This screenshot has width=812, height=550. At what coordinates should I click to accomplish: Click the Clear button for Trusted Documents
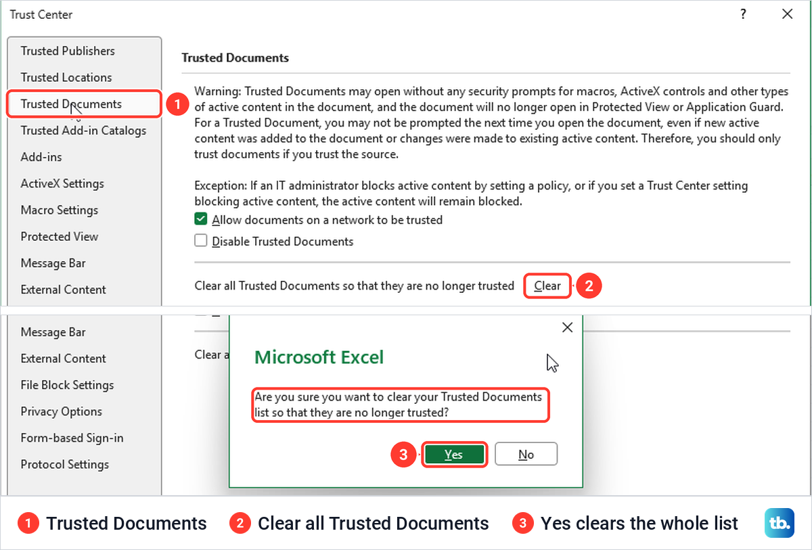coord(547,285)
